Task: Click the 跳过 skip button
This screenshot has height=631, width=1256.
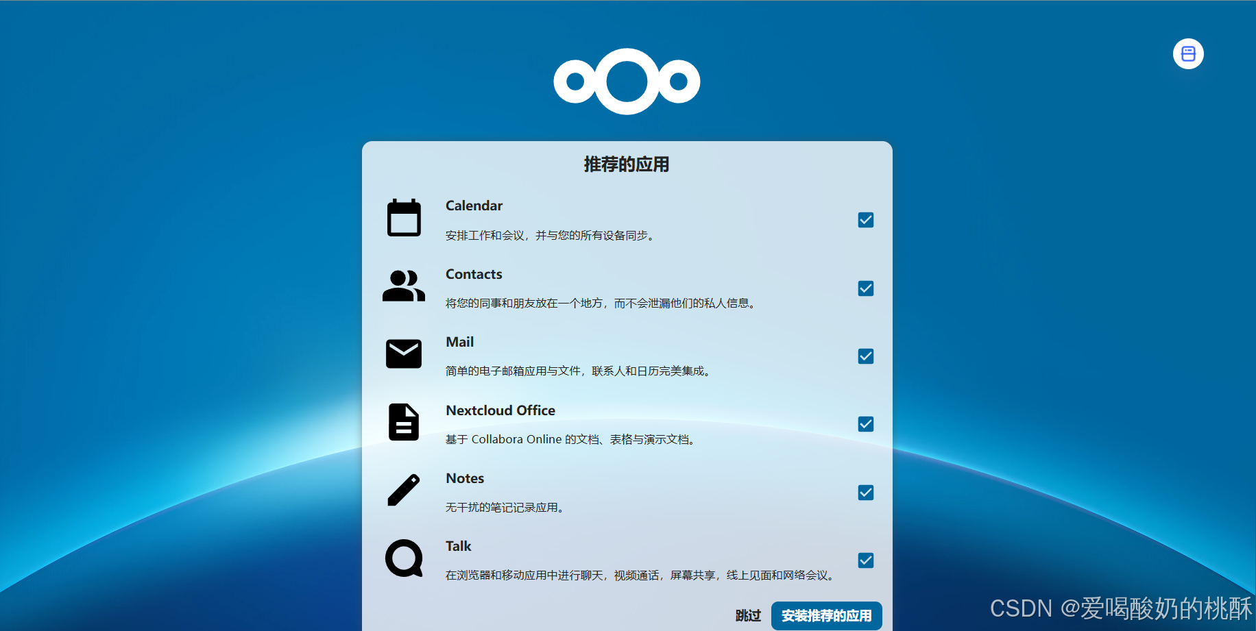Action: [x=747, y=615]
